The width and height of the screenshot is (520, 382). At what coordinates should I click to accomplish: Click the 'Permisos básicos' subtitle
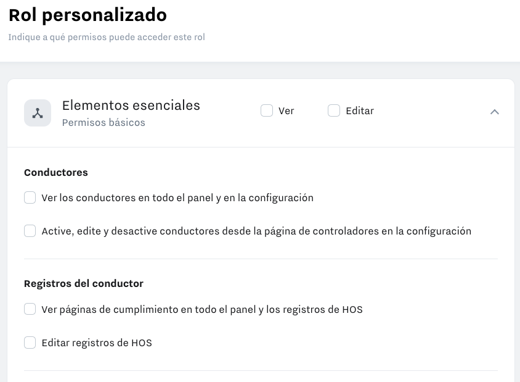coord(104,122)
